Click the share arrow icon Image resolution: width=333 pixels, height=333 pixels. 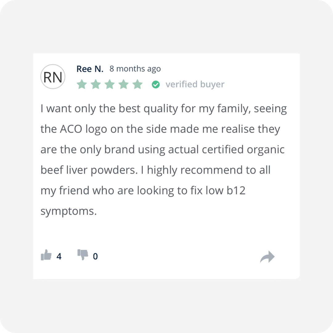(x=267, y=257)
